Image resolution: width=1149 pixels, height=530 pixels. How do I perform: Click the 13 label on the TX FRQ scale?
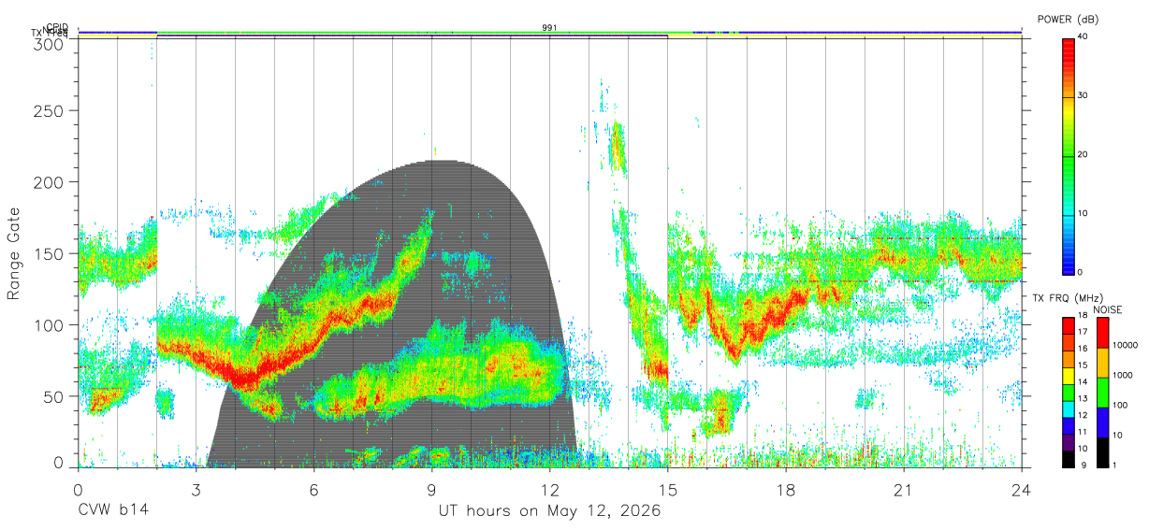[x=1084, y=399]
